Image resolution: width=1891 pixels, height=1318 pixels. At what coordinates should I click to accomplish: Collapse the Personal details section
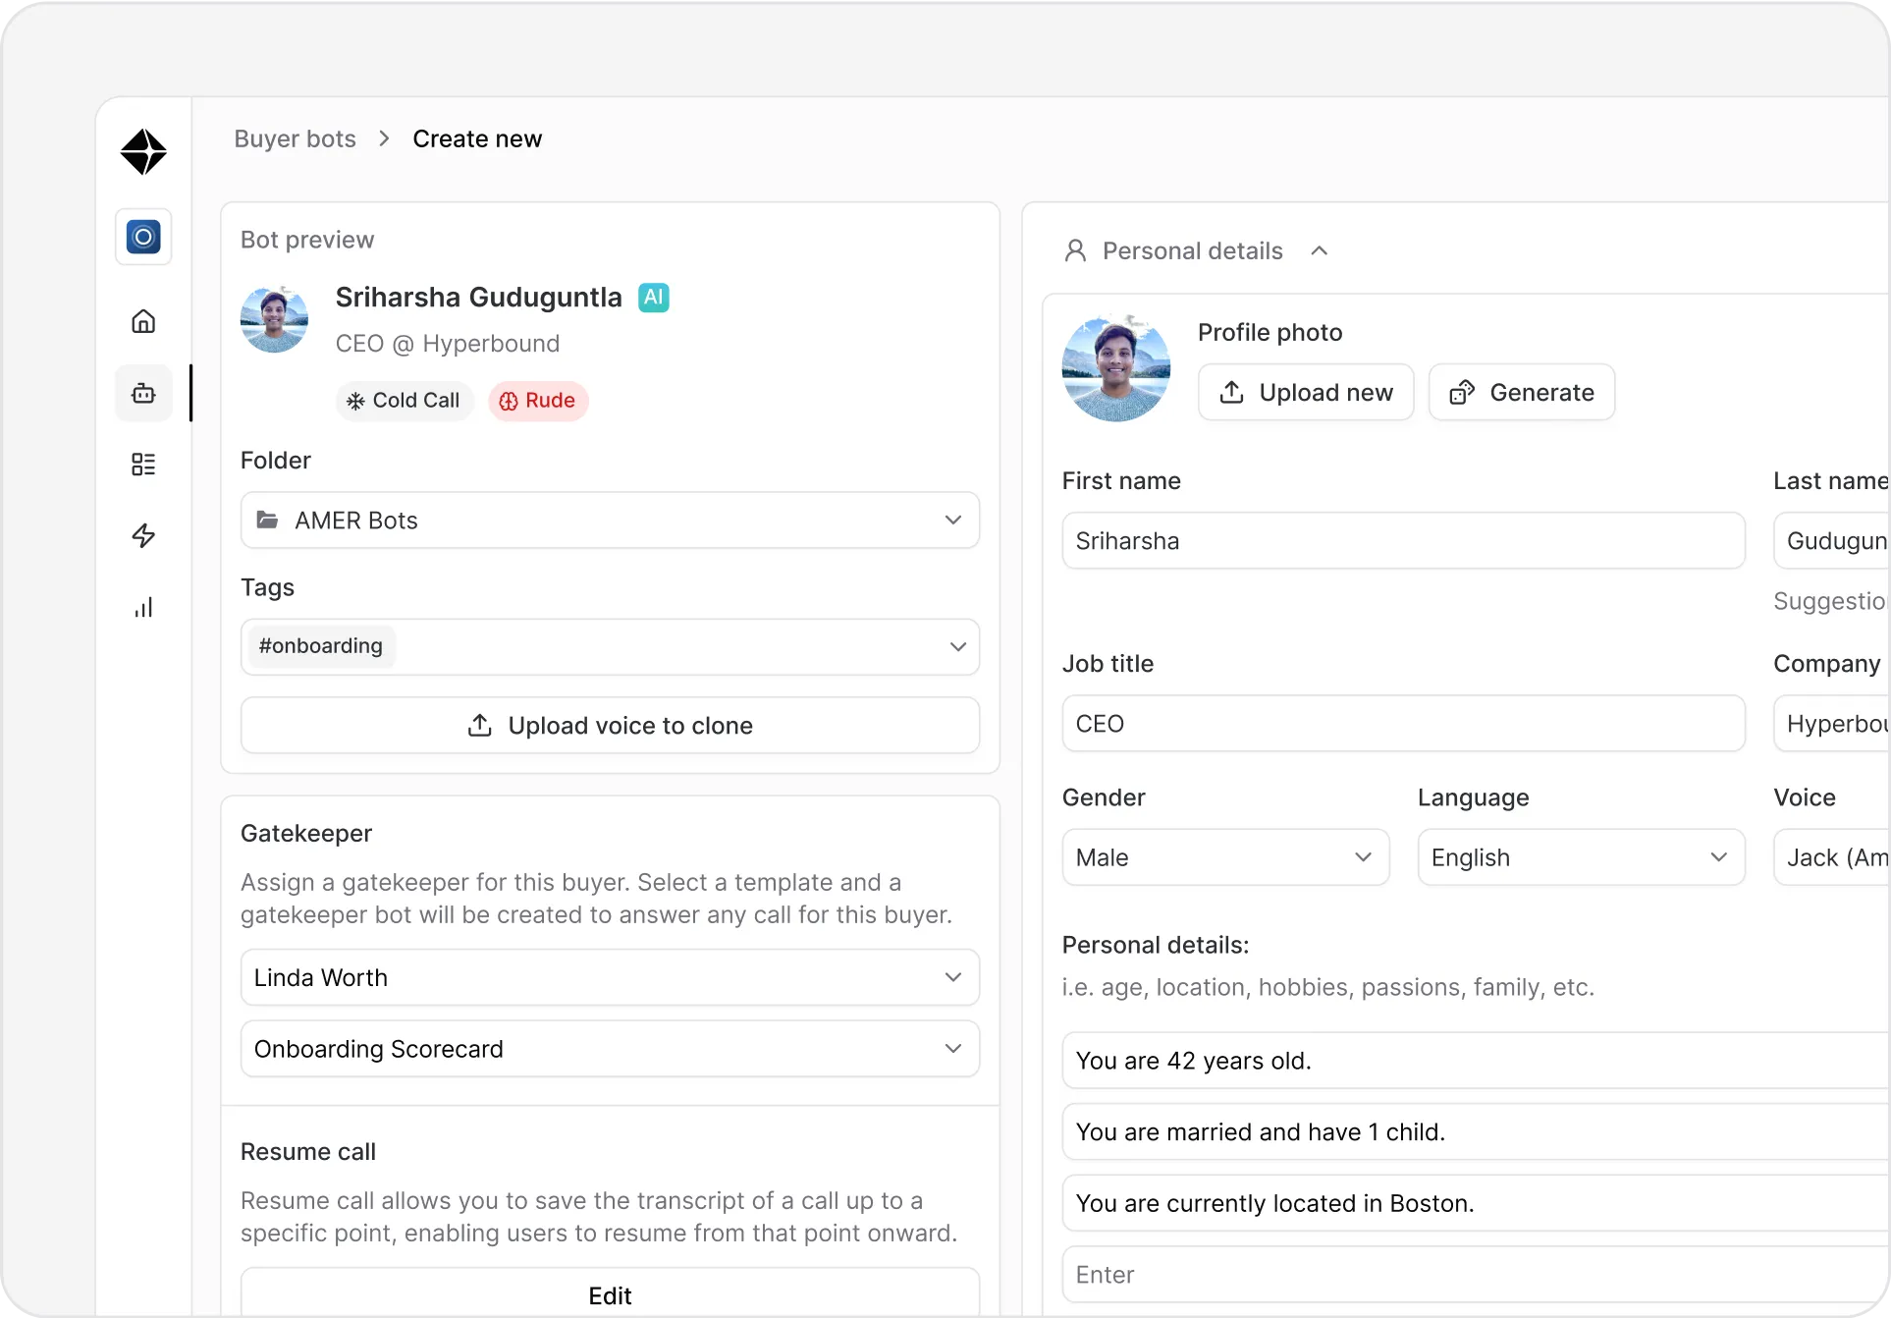pyautogui.click(x=1320, y=251)
